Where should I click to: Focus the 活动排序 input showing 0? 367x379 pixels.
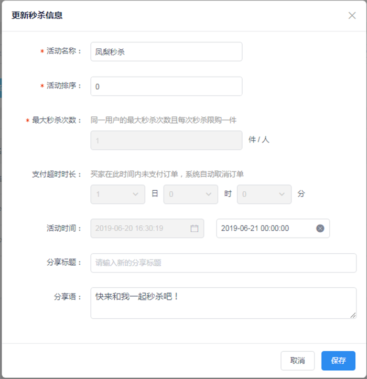pyautogui.click(x=166, y=86)
